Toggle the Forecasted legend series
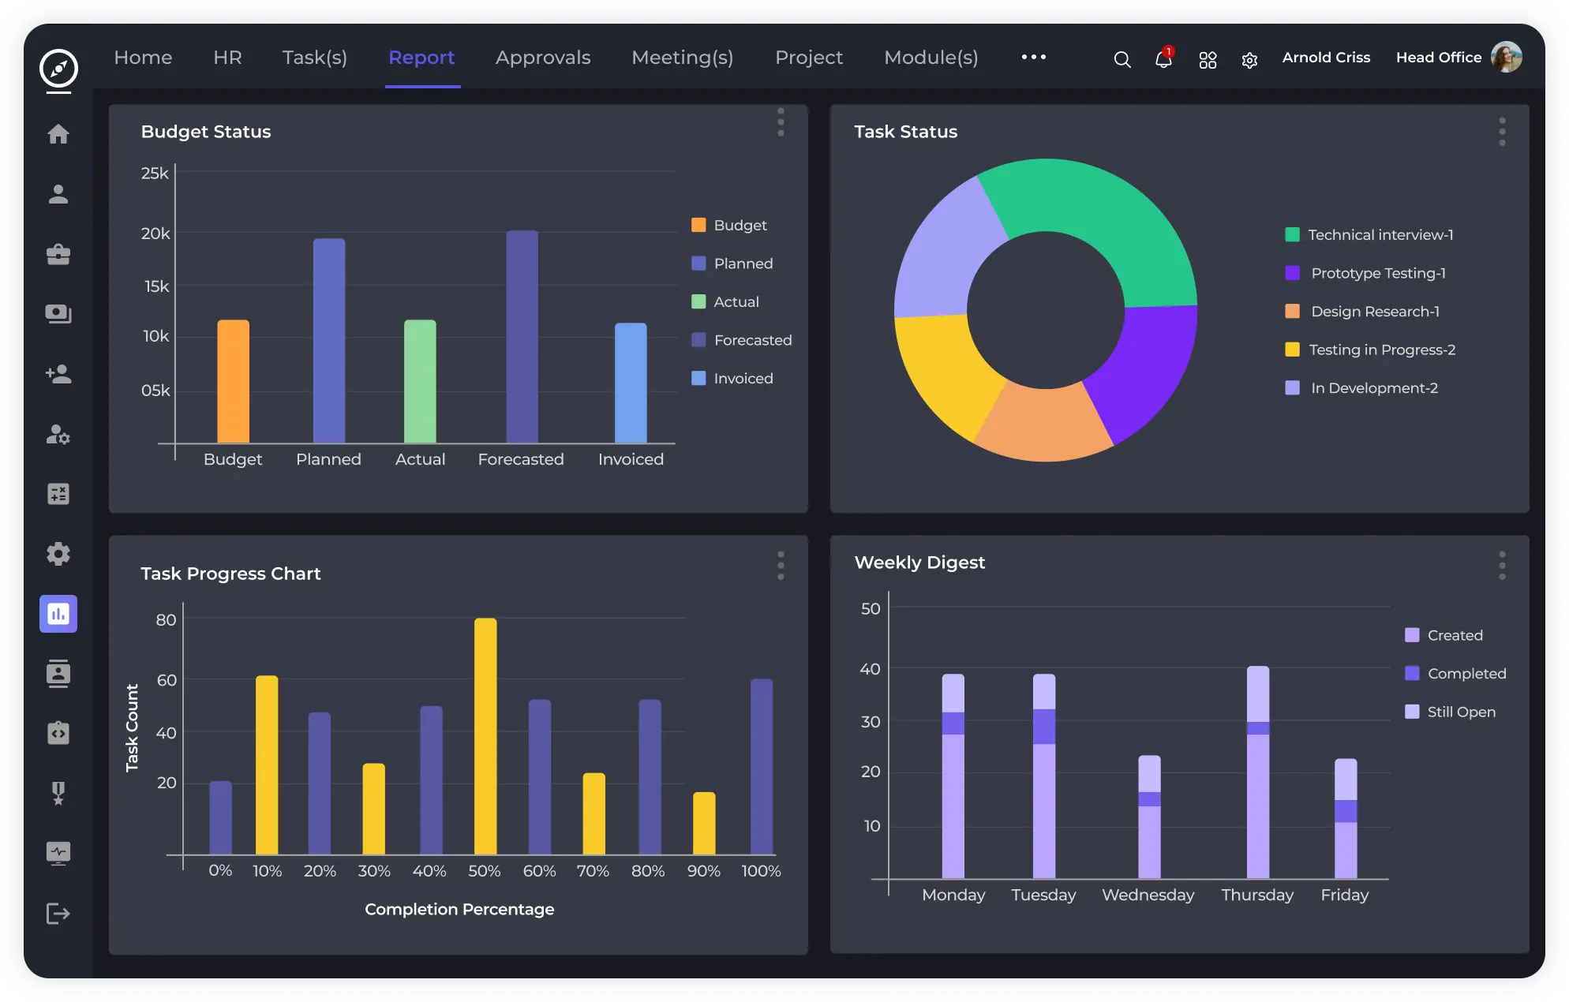1569x1002 pixels. point(741,340)
